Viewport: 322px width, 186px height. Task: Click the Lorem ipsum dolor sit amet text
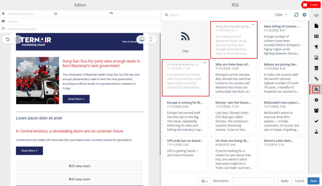[x=39, y=118]
